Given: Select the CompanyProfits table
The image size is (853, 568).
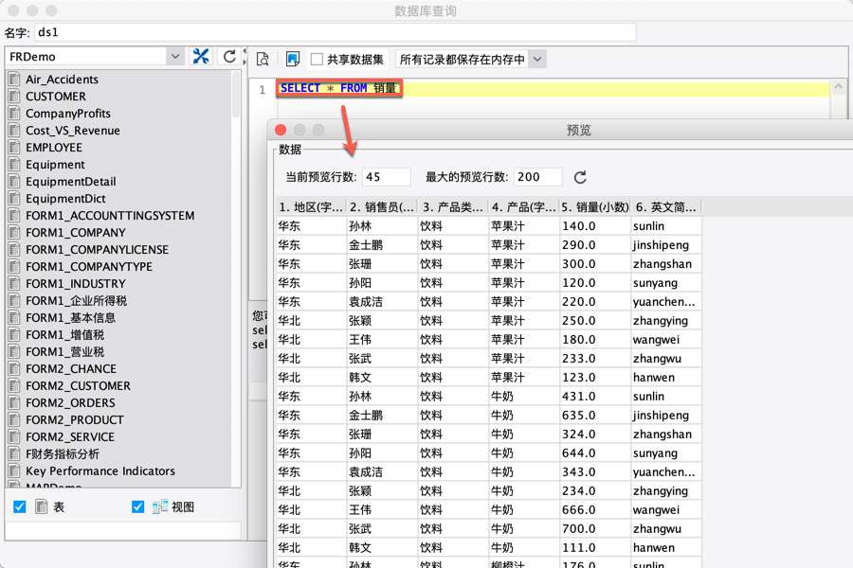Looking at the screenshot, I should click(x=68, y=113).
